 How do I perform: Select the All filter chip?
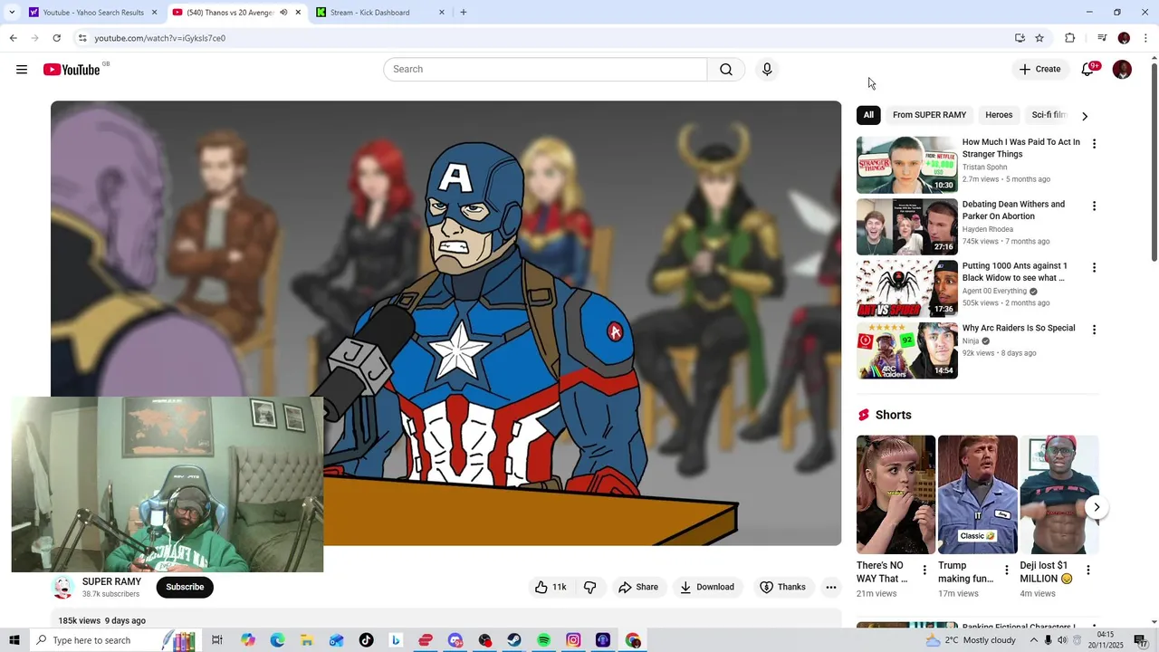pyautogui.click(x=868, y=115)
